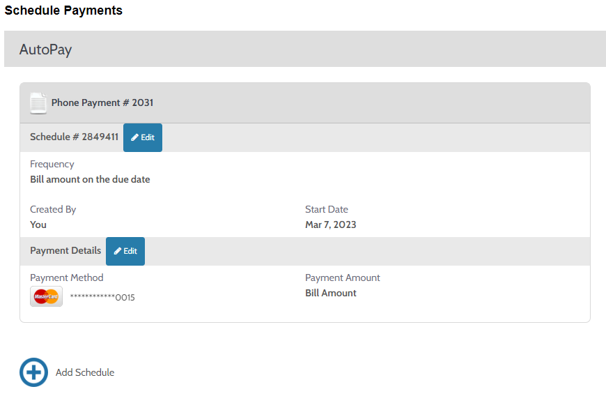
Task: Click the Schedule # 2849411 label
Action: point(74,137)
